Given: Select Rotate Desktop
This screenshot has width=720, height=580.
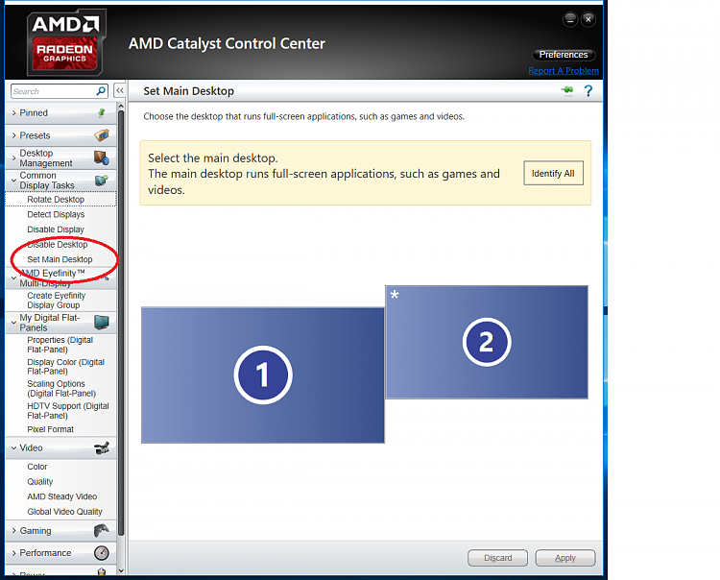Looking at the screenshot, I should [x=56, y=200].
